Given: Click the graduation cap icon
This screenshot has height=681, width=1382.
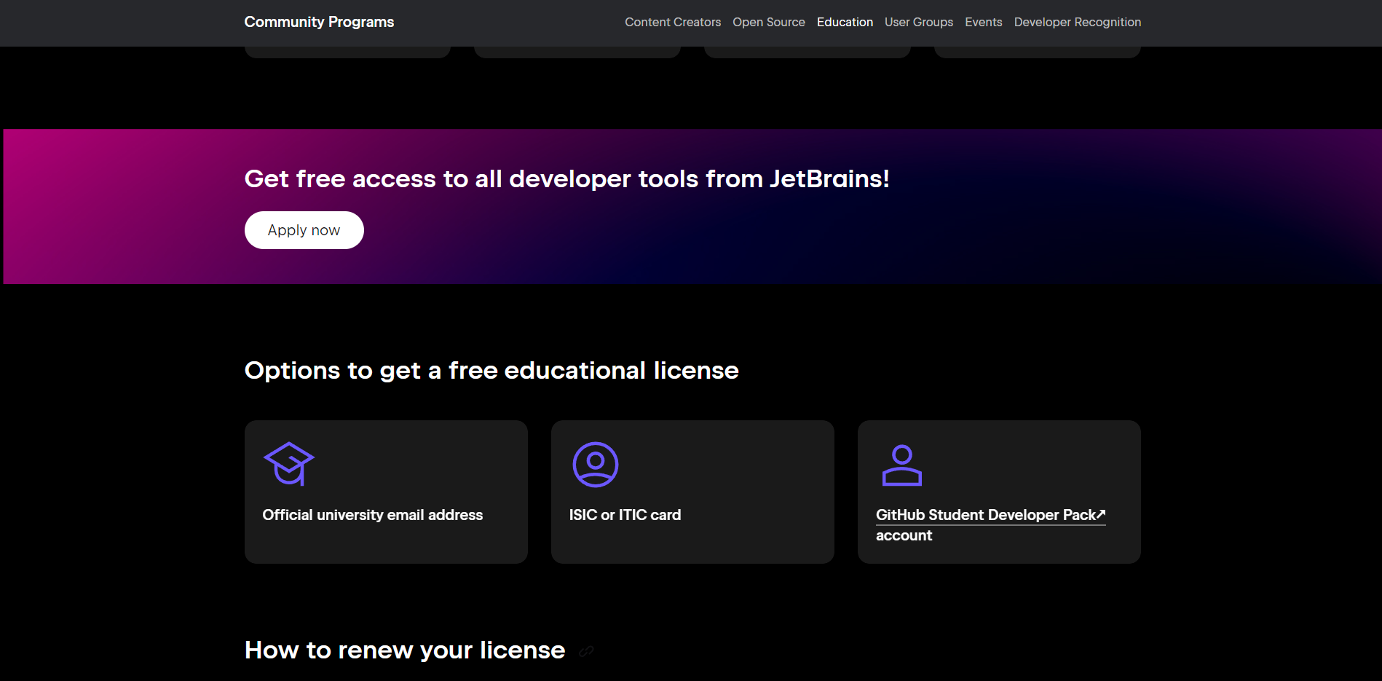Looking at the screenshot, I should tap(289, 464).
